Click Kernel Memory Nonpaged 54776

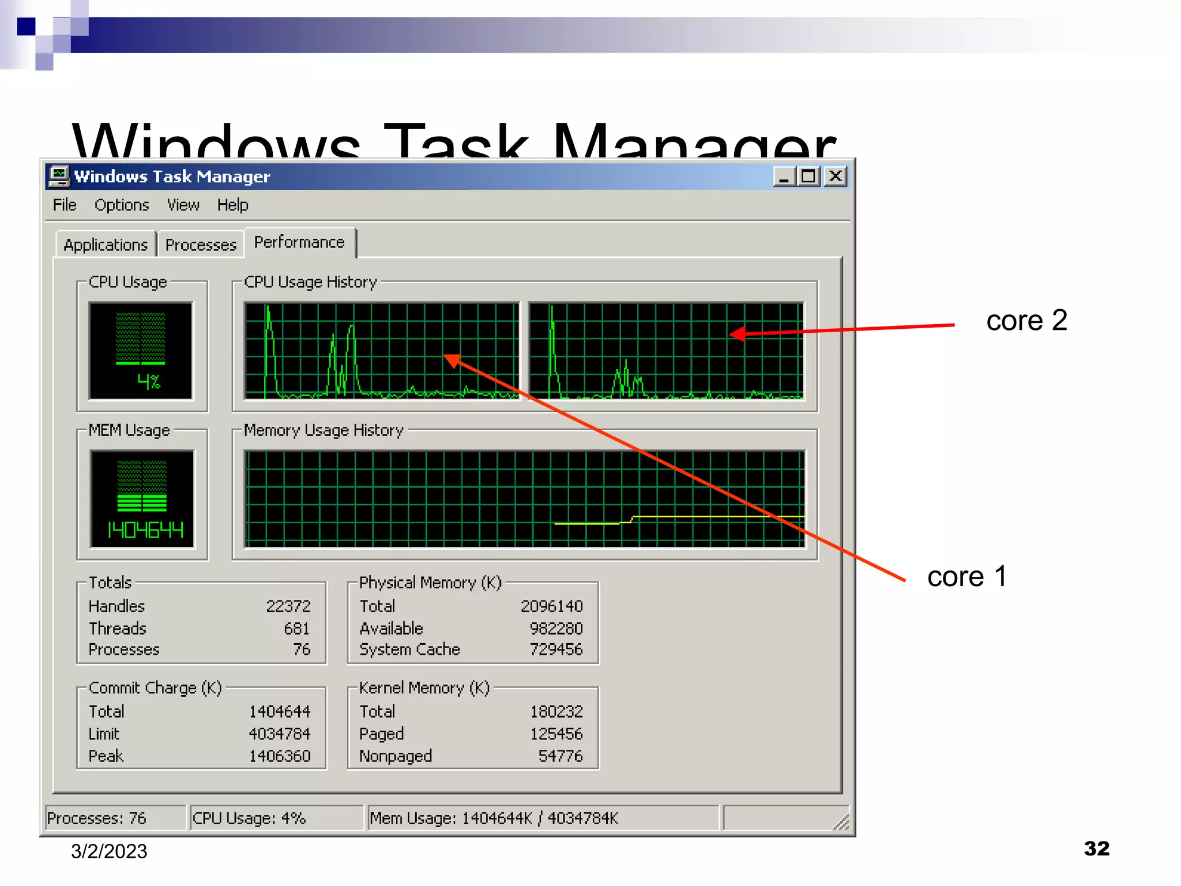point(561,756)
